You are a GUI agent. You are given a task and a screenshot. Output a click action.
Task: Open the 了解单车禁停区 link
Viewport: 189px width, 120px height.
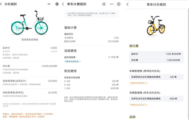point(138,83)
